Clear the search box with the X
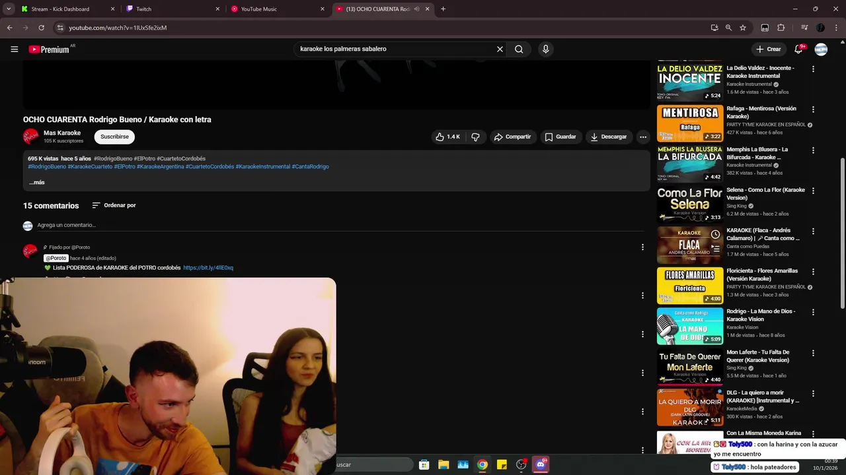This screenshot has width=846, height=475. click(500, 49)
